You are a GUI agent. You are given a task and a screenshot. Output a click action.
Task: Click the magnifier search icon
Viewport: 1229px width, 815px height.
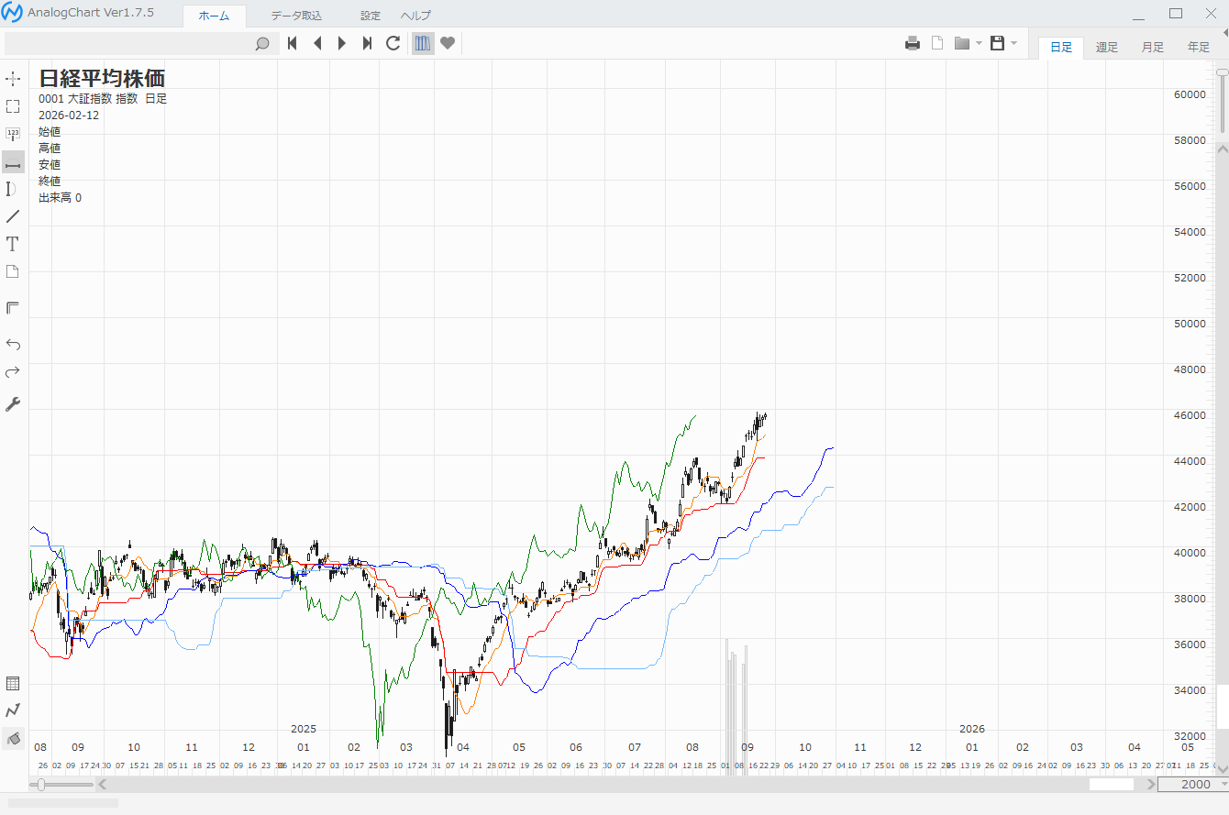[262, 43]
